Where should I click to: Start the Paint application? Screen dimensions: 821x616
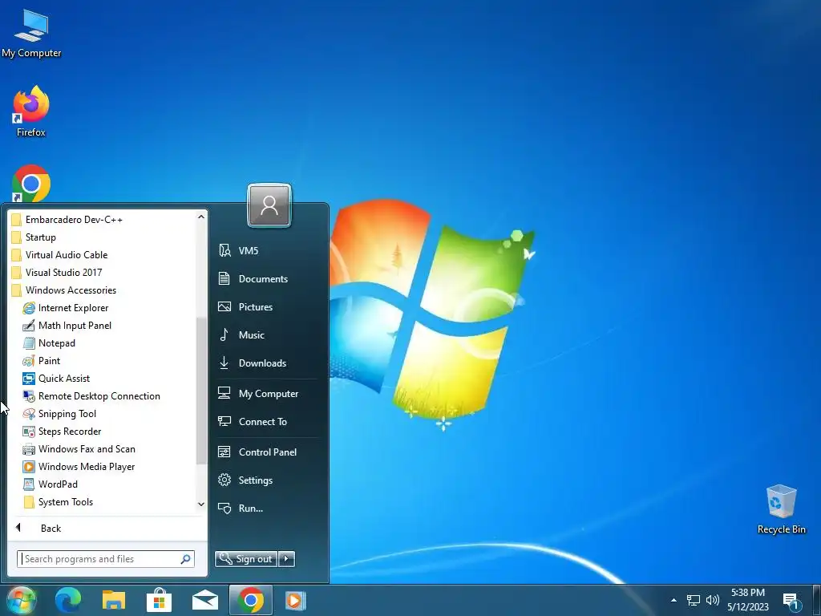tap(42, 361)
